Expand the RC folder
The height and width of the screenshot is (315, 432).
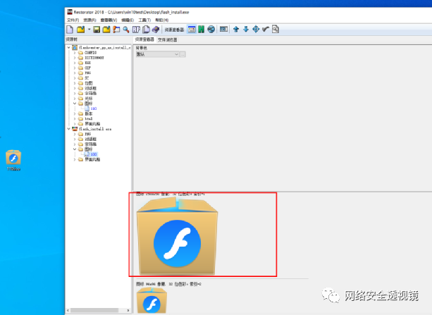[75, 78]
